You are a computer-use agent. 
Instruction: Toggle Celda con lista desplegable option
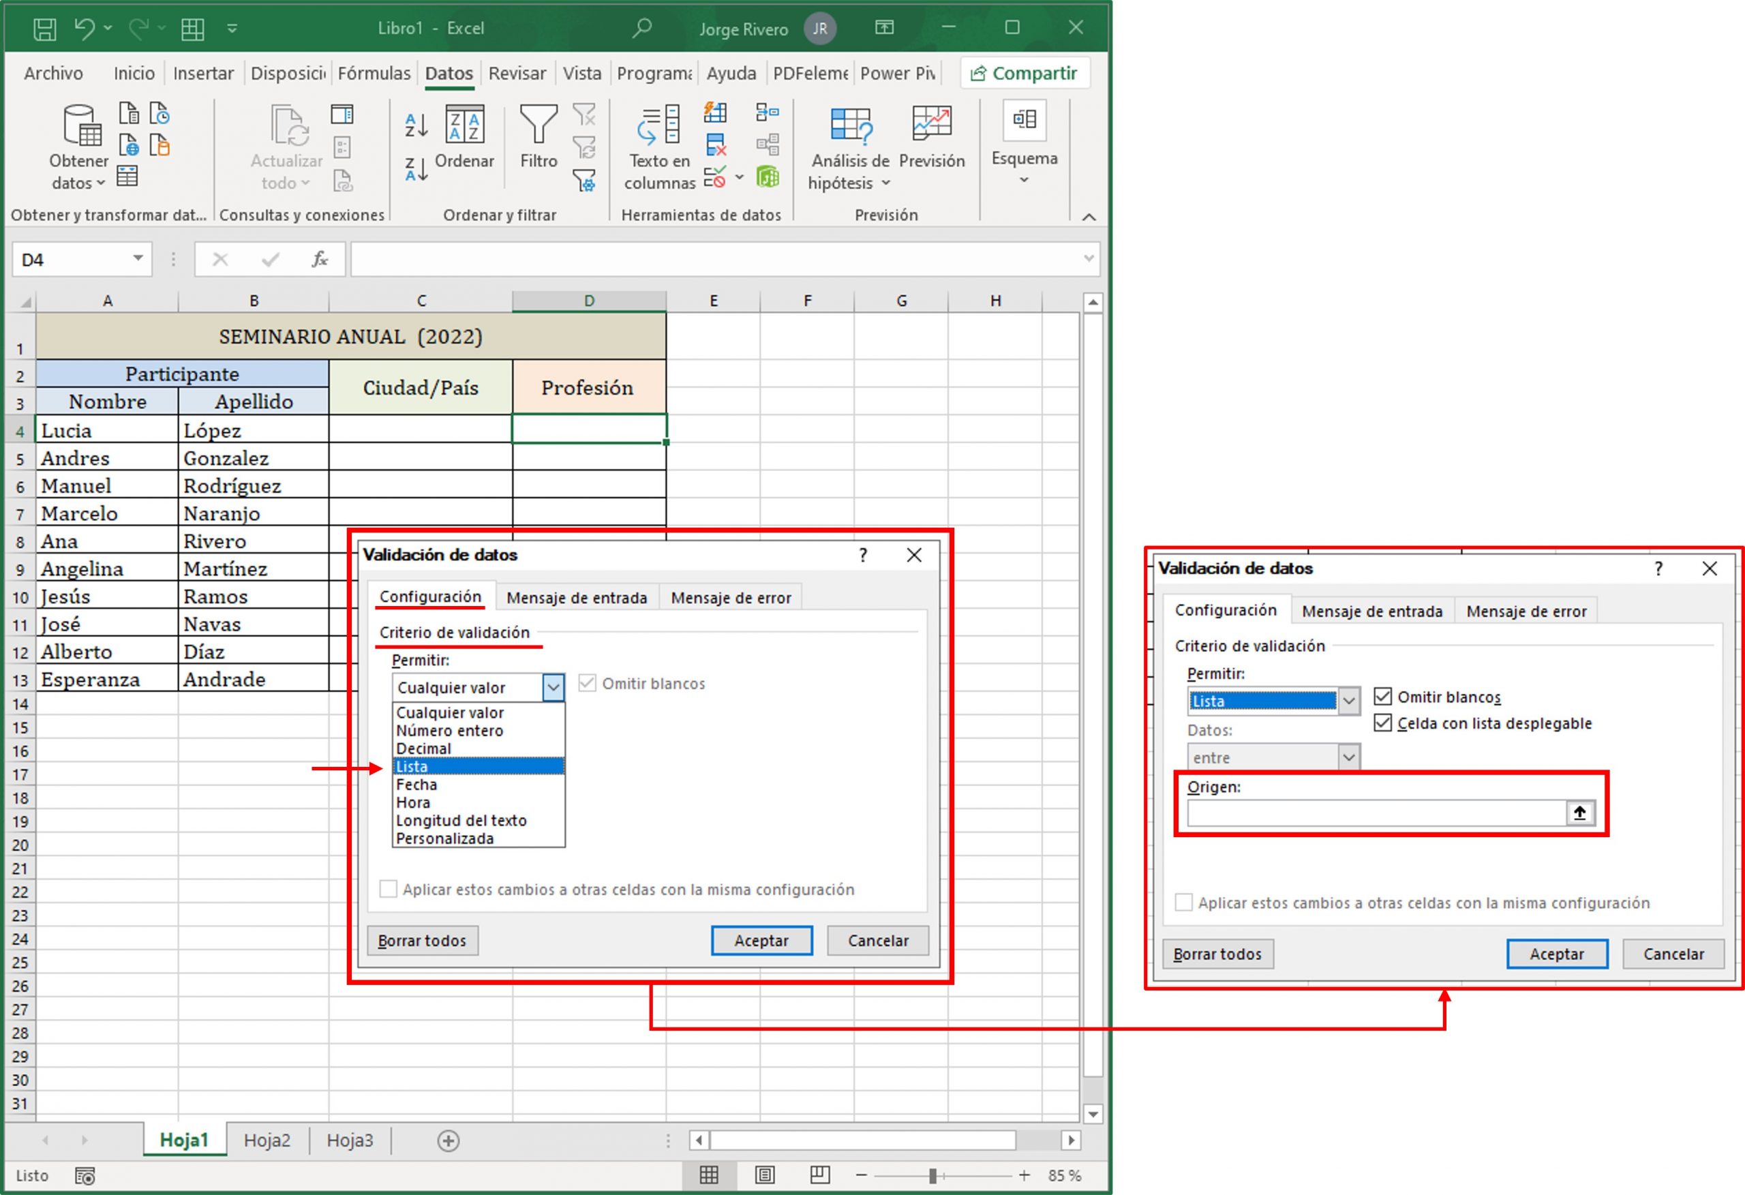(x=1384, y=723)
